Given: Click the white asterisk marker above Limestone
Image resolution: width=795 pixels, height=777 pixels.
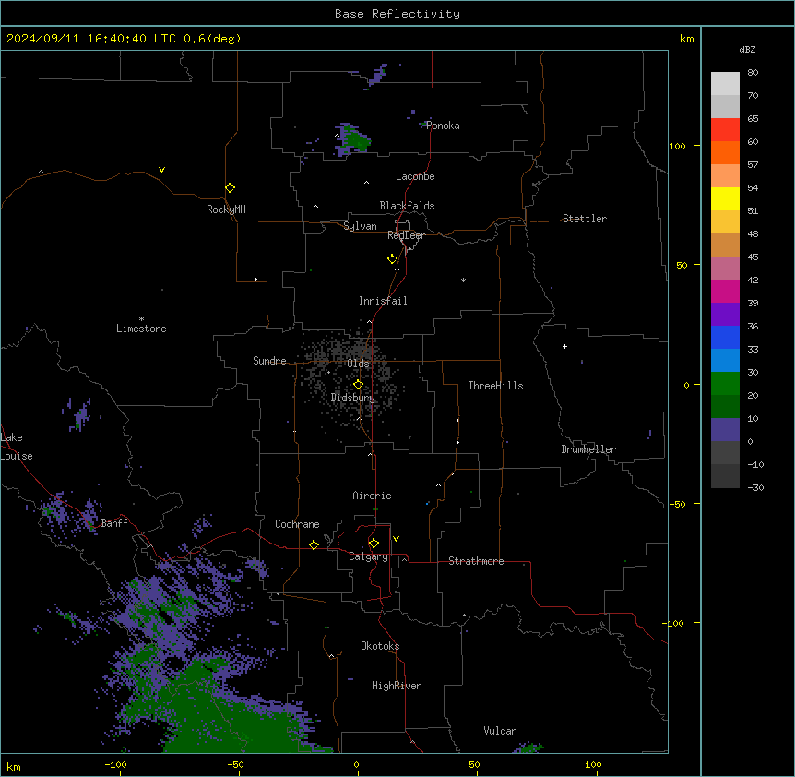Looking at the screenshot, I should click(141, 318).
